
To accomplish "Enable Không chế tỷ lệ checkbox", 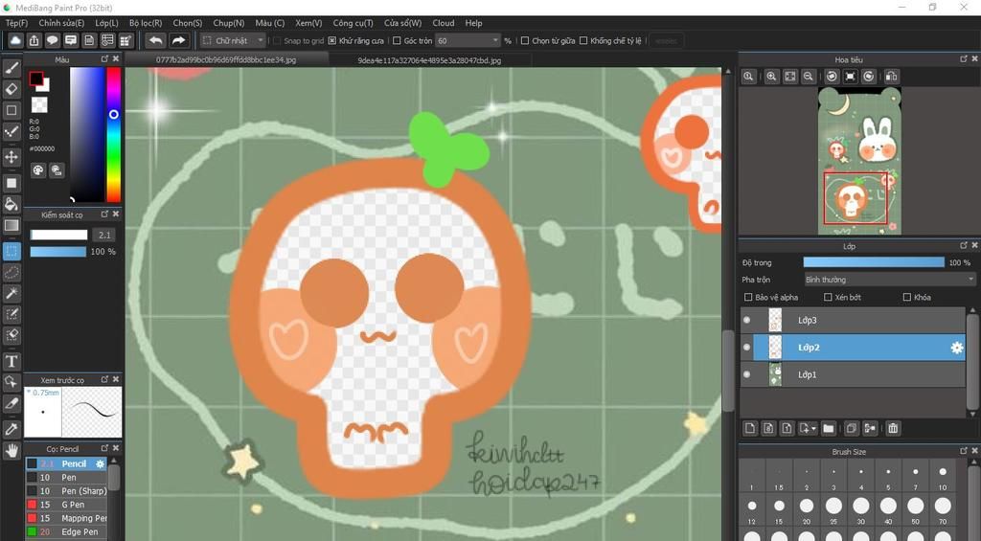I will (583, 40).
